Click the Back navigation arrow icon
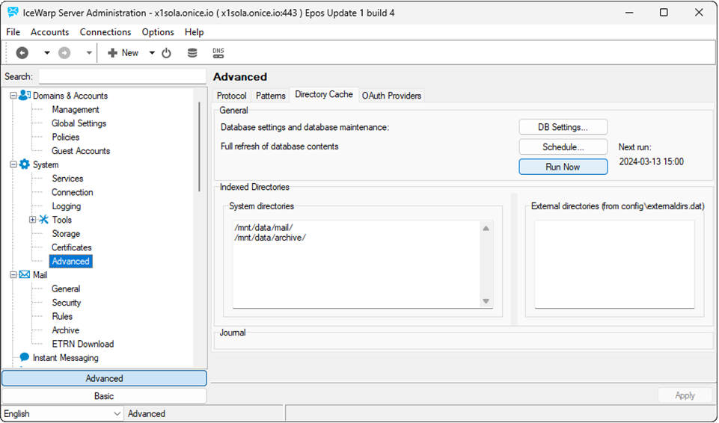719x423 pixels. (x=22, y=53)
